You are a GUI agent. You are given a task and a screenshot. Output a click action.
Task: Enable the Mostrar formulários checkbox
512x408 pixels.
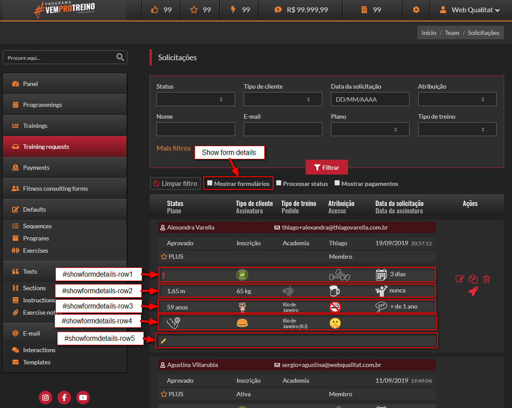[x=210, y=183]
